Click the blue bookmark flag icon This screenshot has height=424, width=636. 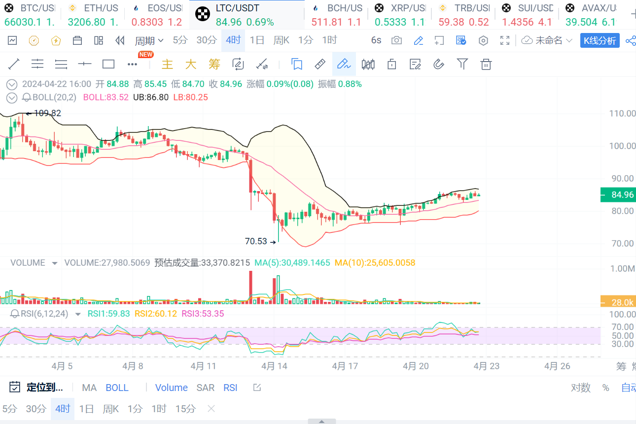(x=297, y=64)
